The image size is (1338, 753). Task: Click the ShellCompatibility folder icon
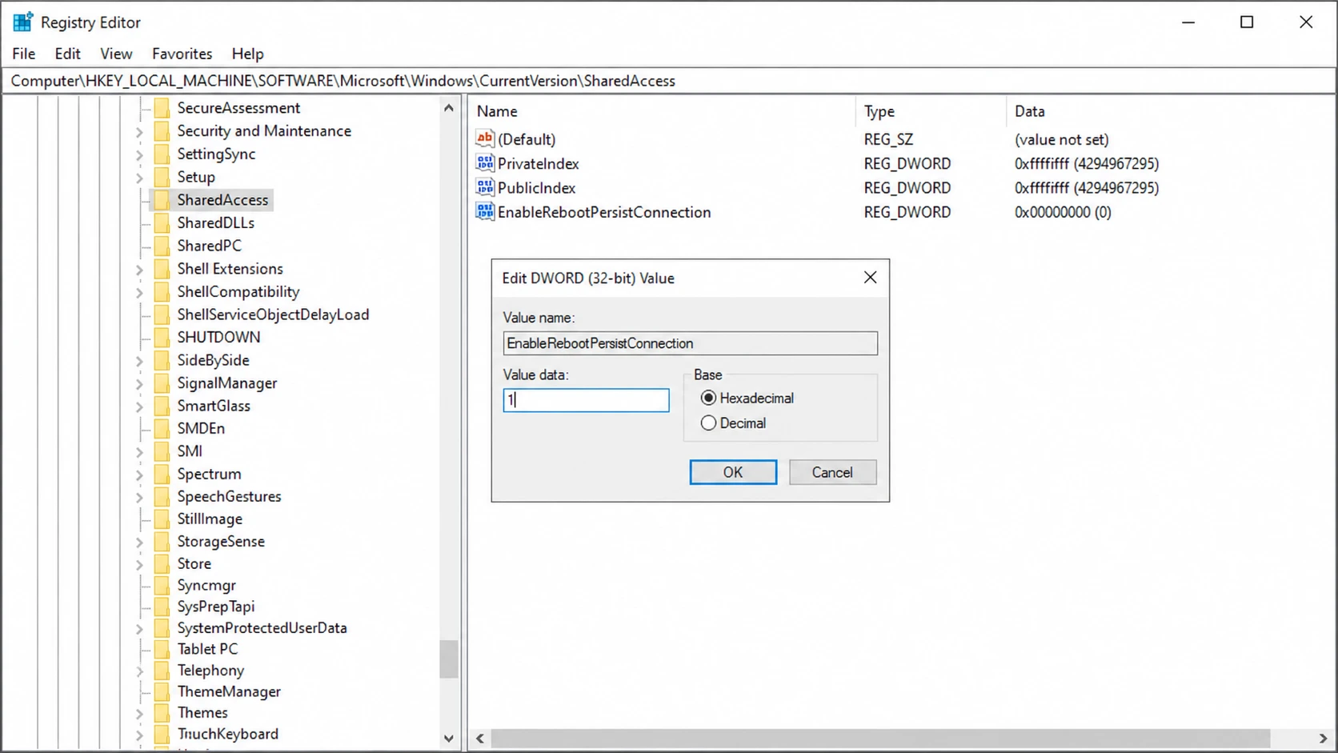162,291
